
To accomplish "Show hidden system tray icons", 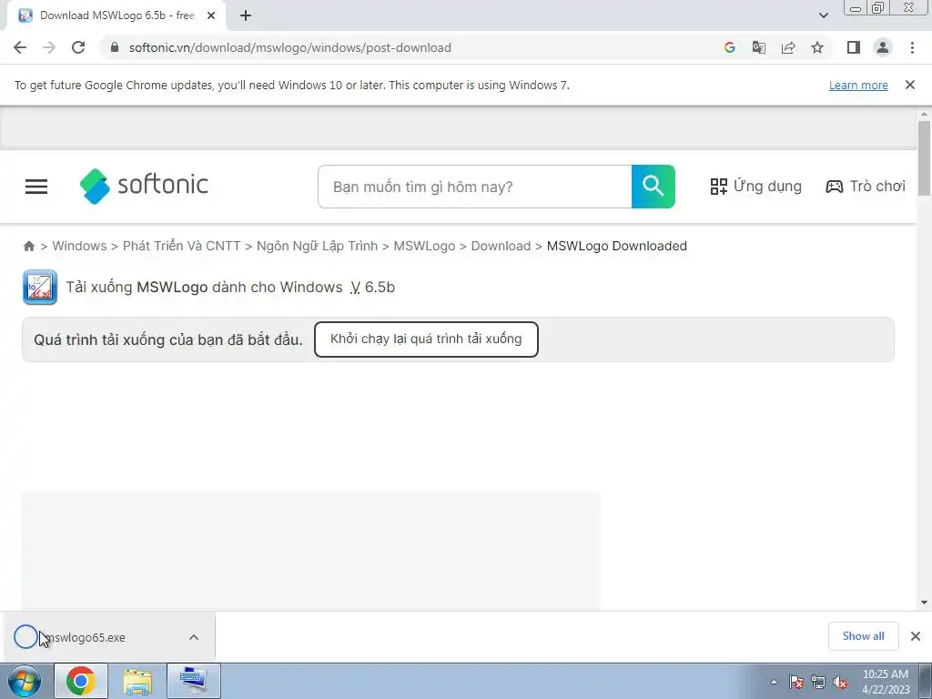I will click(774, 682).
